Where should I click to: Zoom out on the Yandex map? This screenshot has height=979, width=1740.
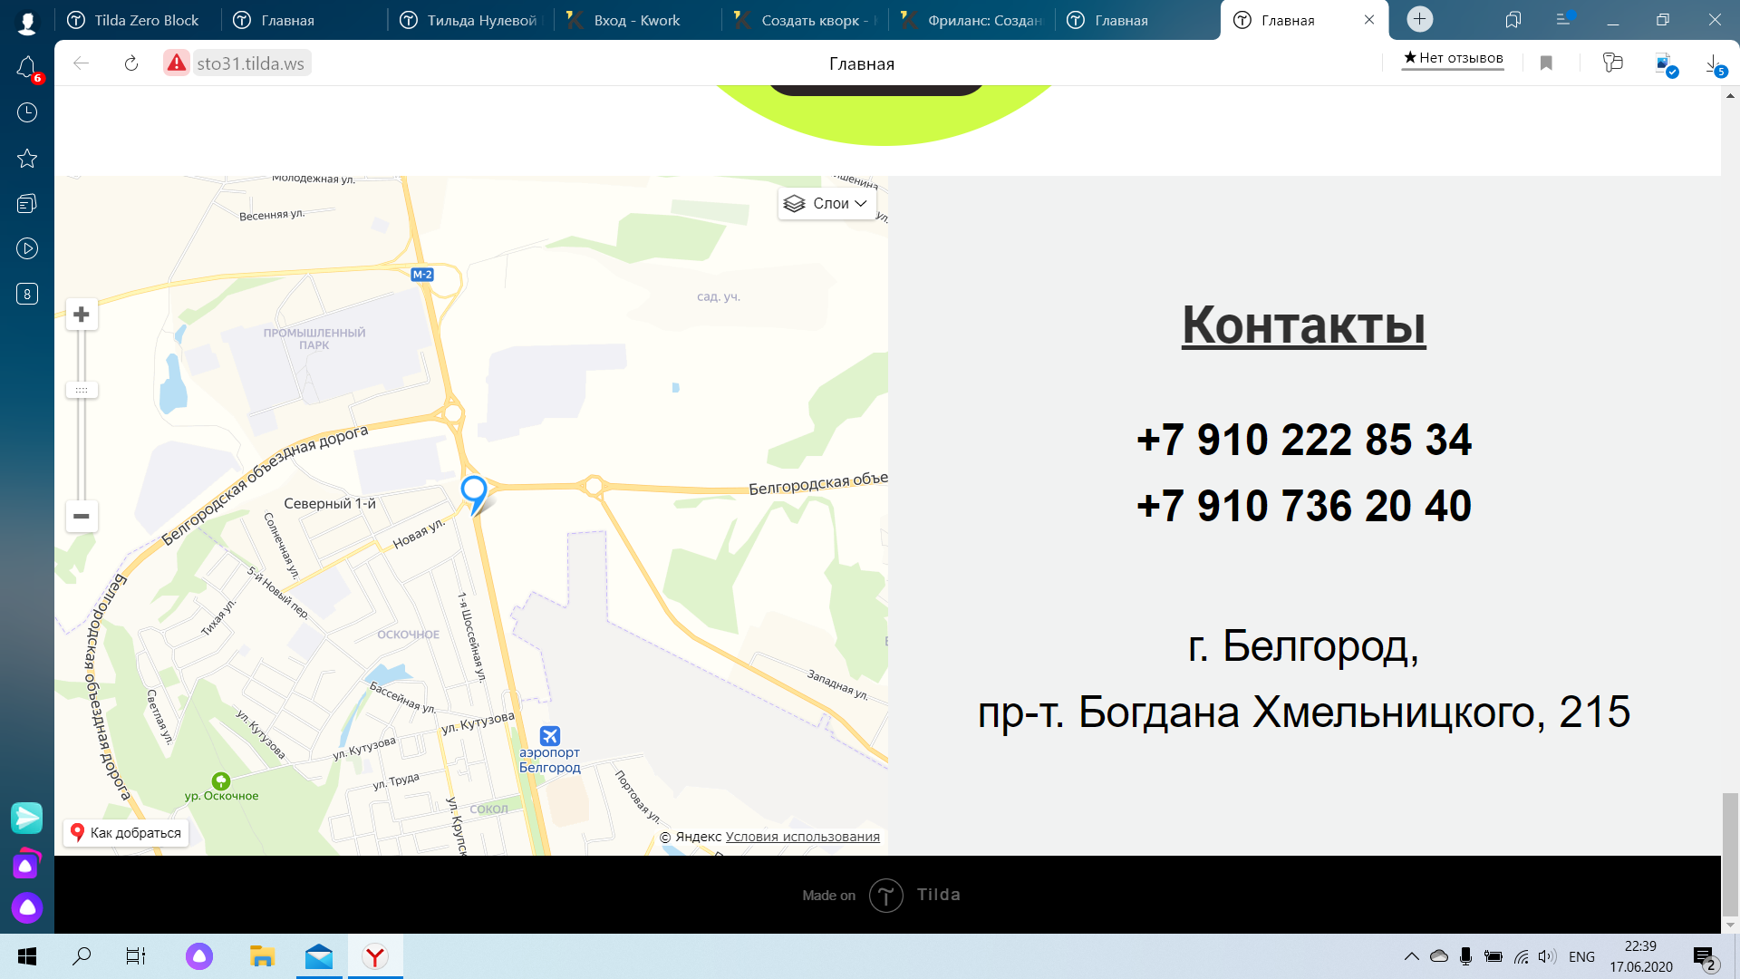point(82,517)
